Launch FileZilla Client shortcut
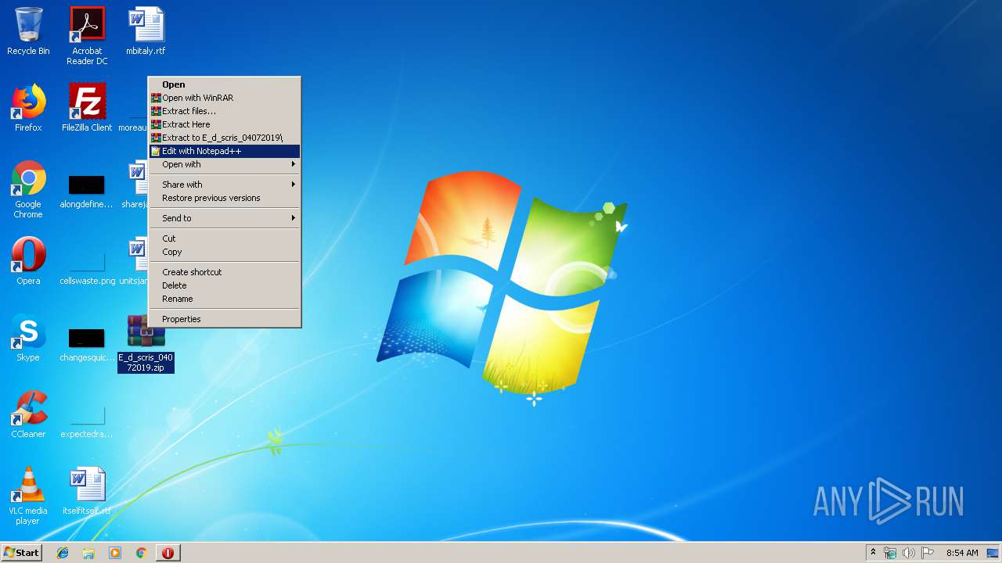The image size is (1002, 563). (x=87, y=108)
